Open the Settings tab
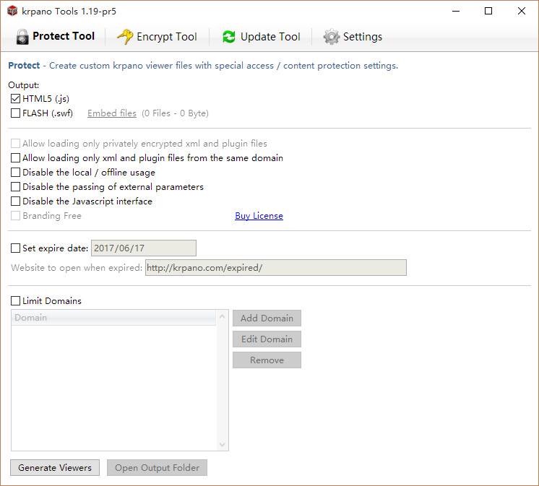 [353, 36]
